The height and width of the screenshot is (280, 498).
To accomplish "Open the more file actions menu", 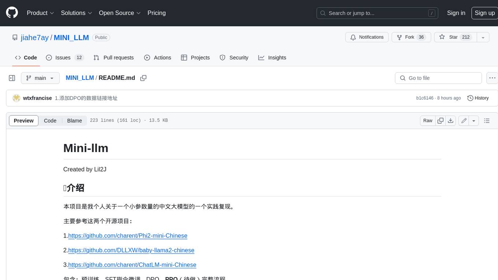I will [x=492, y=78].
